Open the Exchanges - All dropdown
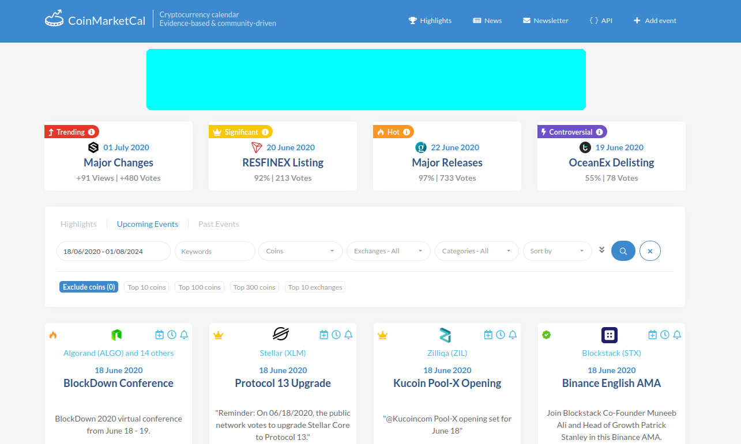 coord(388,251)
